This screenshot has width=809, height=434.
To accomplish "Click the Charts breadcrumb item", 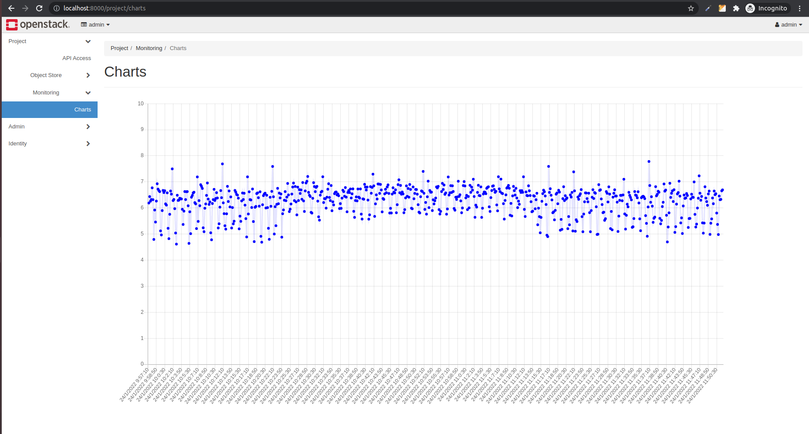I will (178, 48).
